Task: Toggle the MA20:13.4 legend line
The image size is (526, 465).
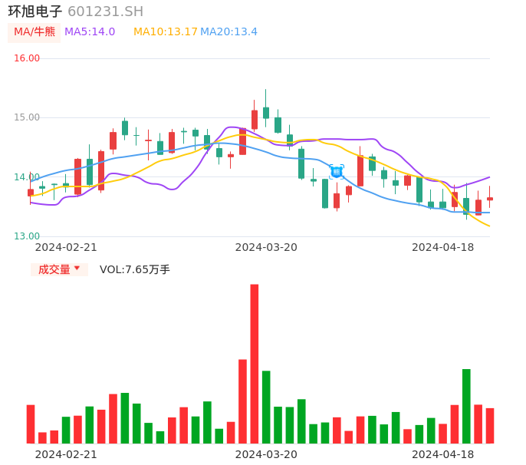Action: (x=228, y=32)
